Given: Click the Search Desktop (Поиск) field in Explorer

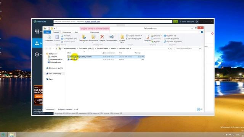Looking at the screenshot, I should [188, 49].
